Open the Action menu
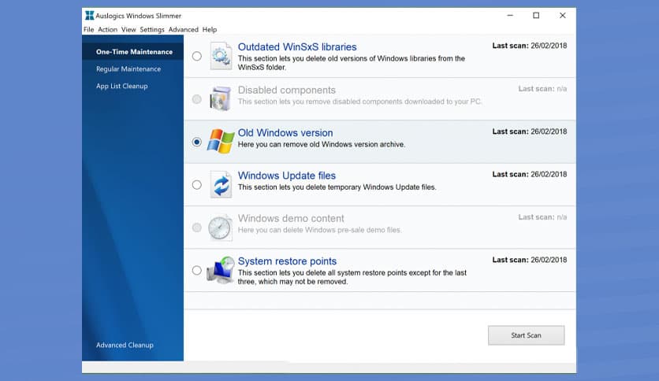Screen dimensions: 659x381 (x=107, y=29)
